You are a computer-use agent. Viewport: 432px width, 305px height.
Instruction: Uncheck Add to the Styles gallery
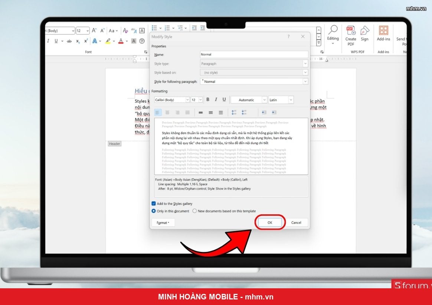click(153, 204)
